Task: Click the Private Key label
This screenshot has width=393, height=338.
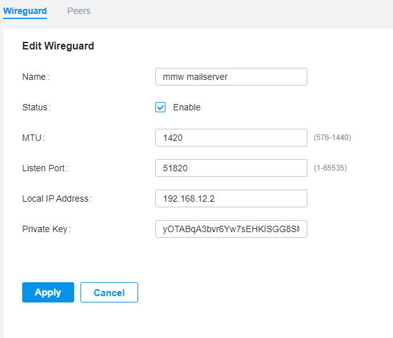Action: [46, 229]
